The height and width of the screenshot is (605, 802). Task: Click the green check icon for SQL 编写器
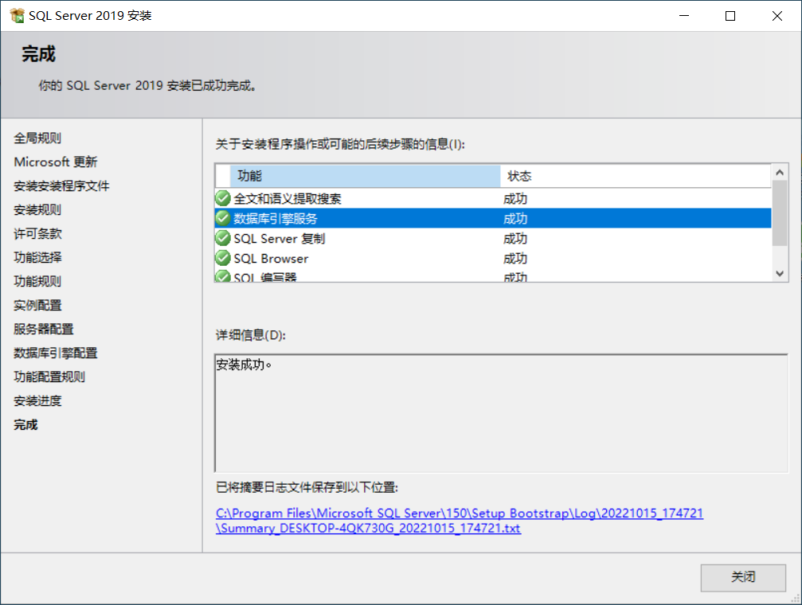pos(223,276)
